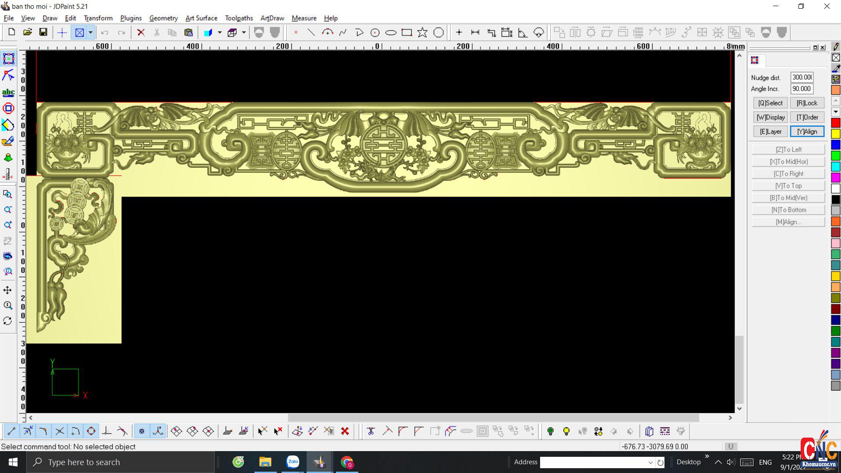Expand the dropdown next to view mode button
This screenshot has width=841, height=473.
[91, 32]
